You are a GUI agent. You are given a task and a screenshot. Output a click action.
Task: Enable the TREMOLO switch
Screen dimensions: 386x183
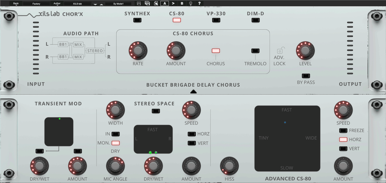coord(255,51)
